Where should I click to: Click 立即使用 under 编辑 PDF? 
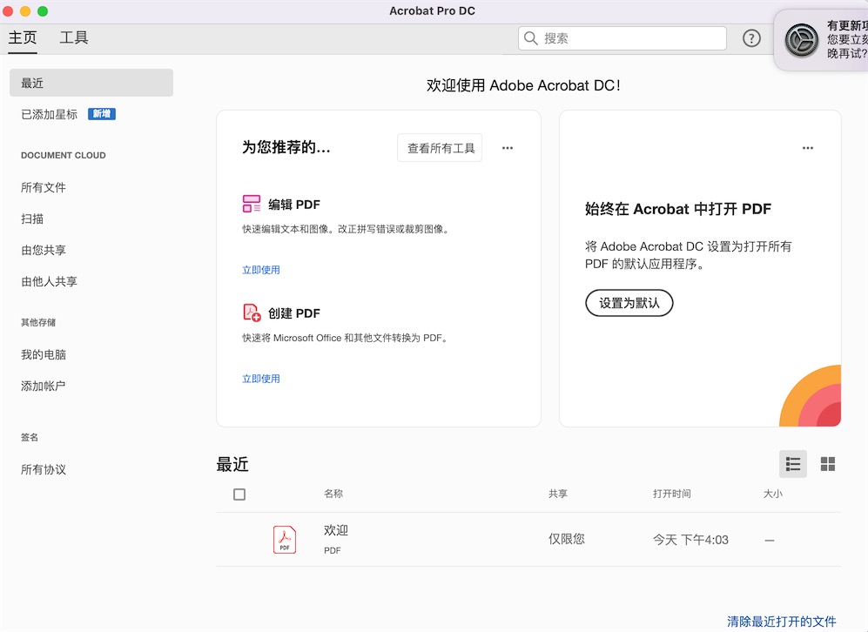[260, 270]
